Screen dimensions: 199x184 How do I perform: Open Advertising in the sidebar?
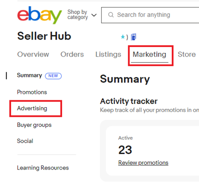32,108
